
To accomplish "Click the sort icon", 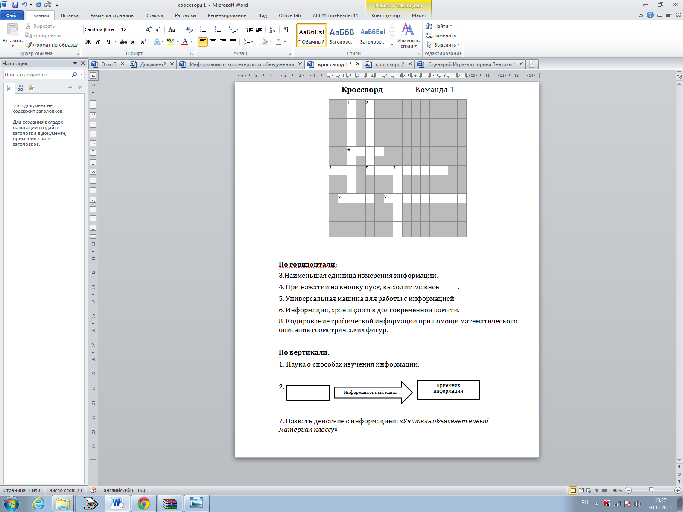I will (272, 29).
